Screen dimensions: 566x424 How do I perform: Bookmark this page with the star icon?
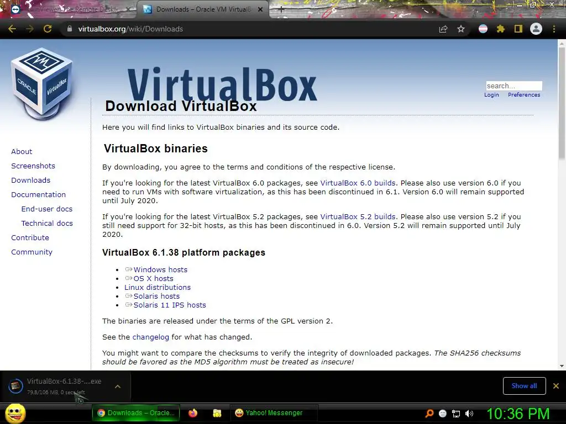click(461, 29)
